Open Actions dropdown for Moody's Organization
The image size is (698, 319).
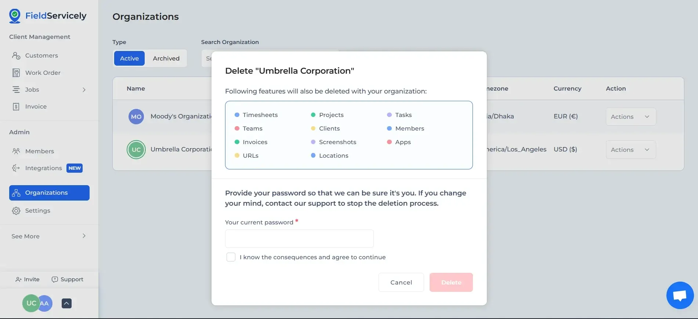630,117
